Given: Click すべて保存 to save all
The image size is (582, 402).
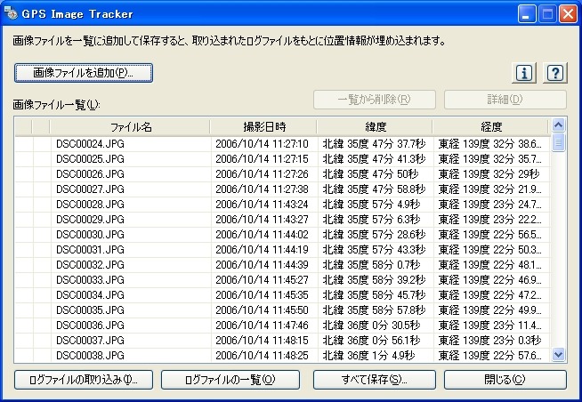Looking at the screenshot, I should tap(374, 380).
